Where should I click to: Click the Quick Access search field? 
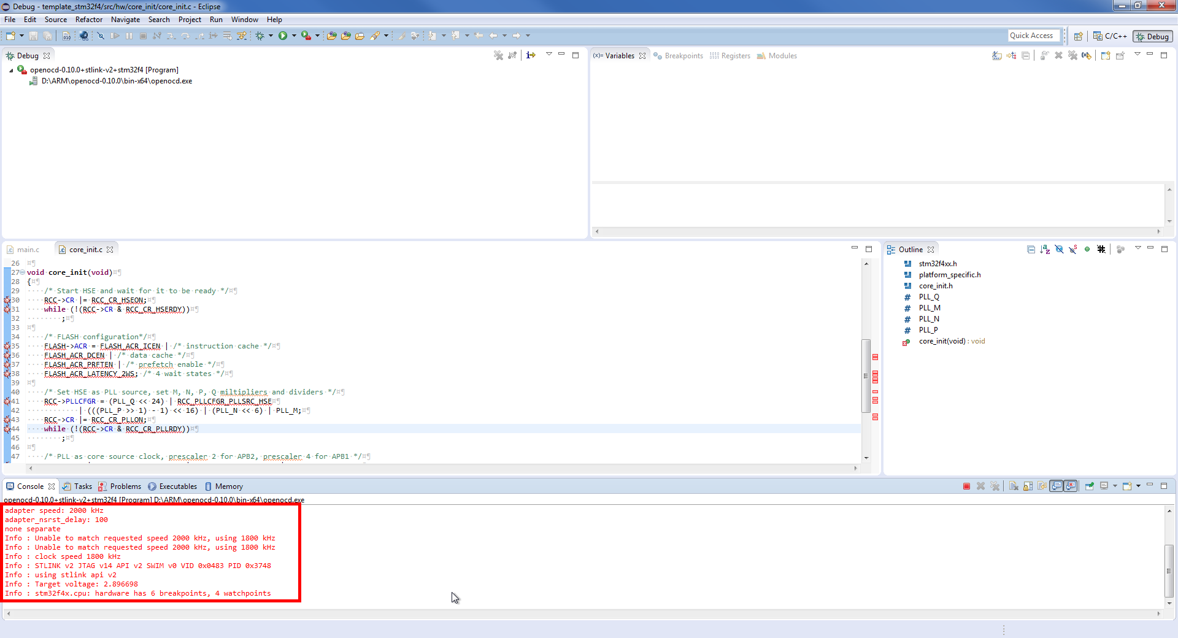(x=1033, y=36)
